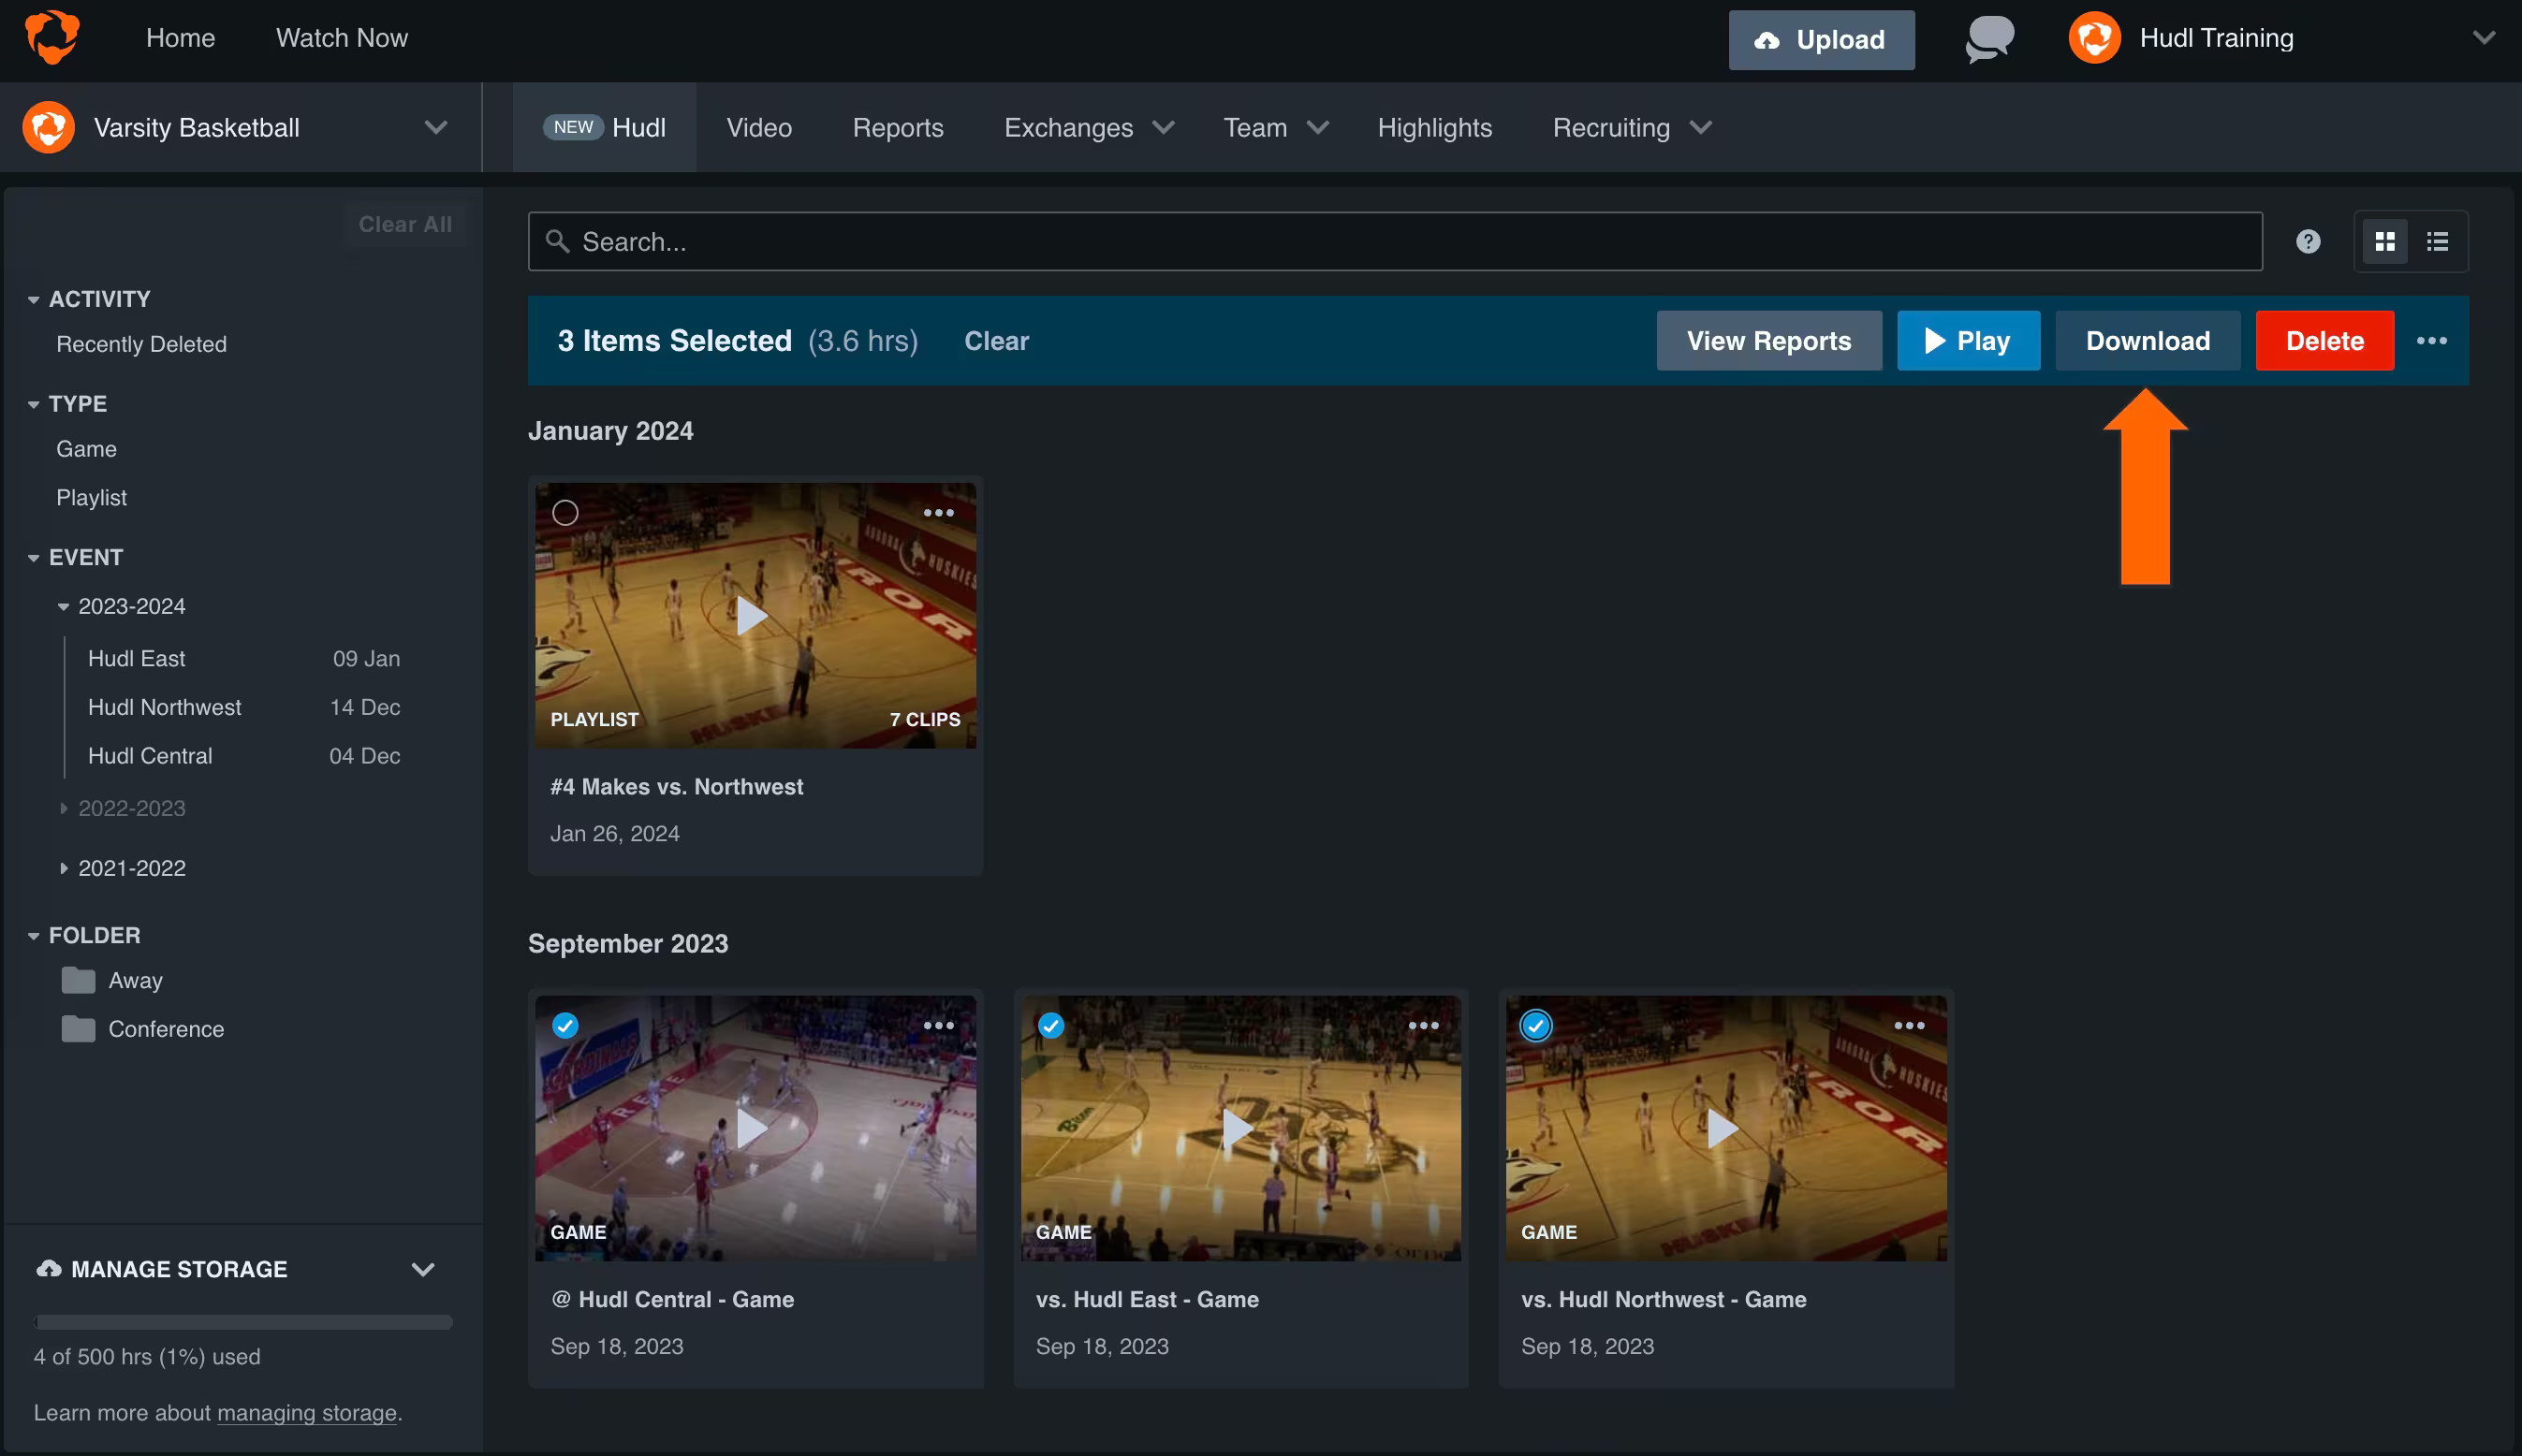Go to Home in the top bar
This screenshot has height=1456, width=2522.
pyautogui.click(x=180, y=38)
